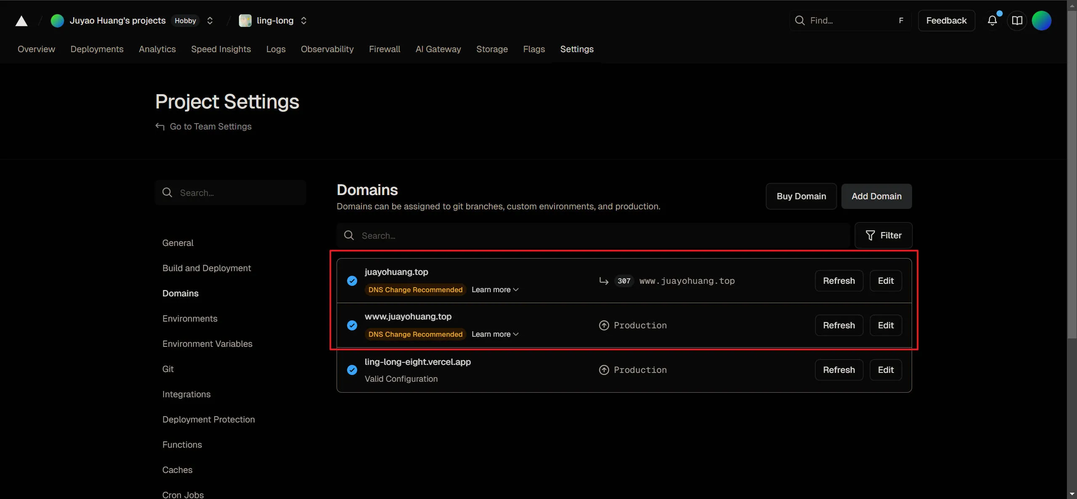Click the domains search input field

click(593, 235)
